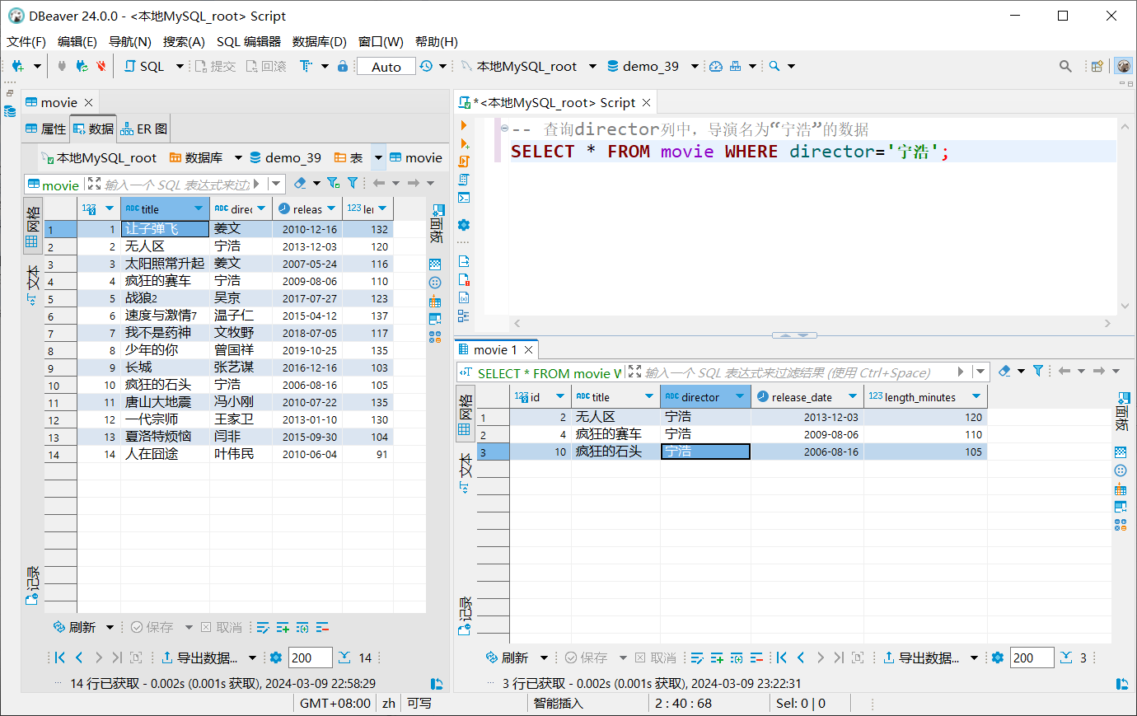Close the movie editor tab
The width and height of the screenshot is (1137, 716).
(x=88, y=102)
